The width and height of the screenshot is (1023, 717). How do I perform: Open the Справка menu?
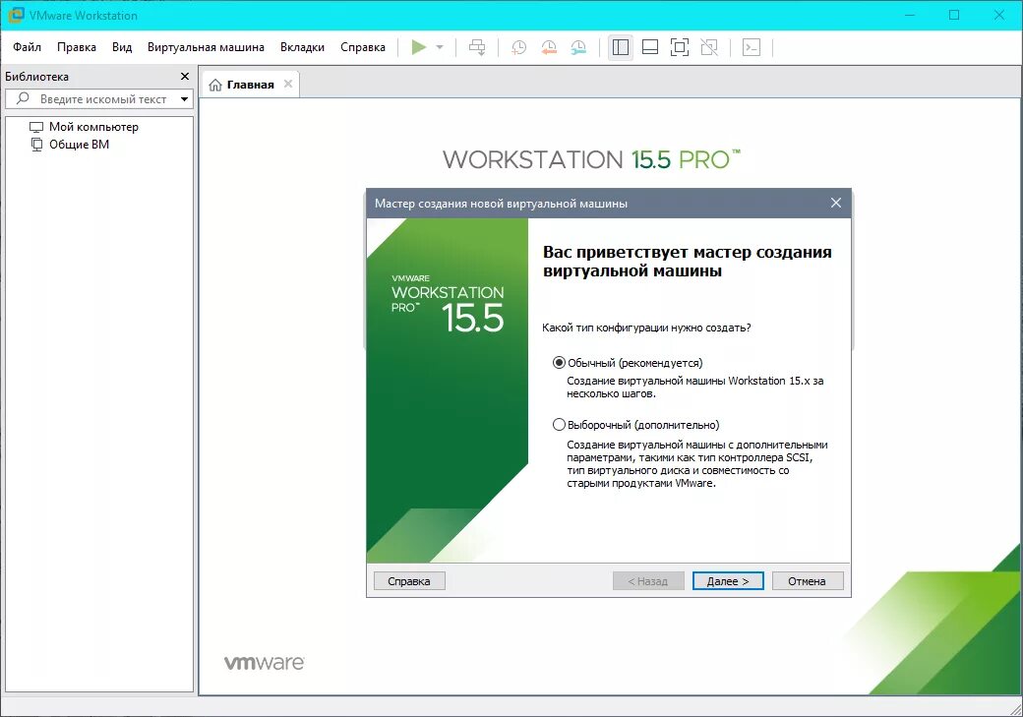[363, 47]
